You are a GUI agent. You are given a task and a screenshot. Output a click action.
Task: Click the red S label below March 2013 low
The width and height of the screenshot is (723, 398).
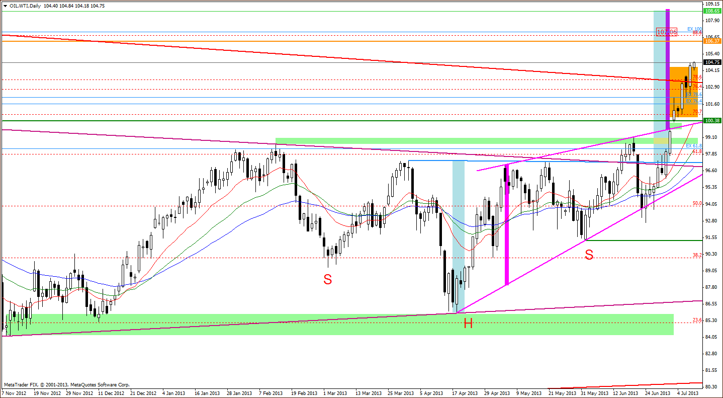pos(328,280)
